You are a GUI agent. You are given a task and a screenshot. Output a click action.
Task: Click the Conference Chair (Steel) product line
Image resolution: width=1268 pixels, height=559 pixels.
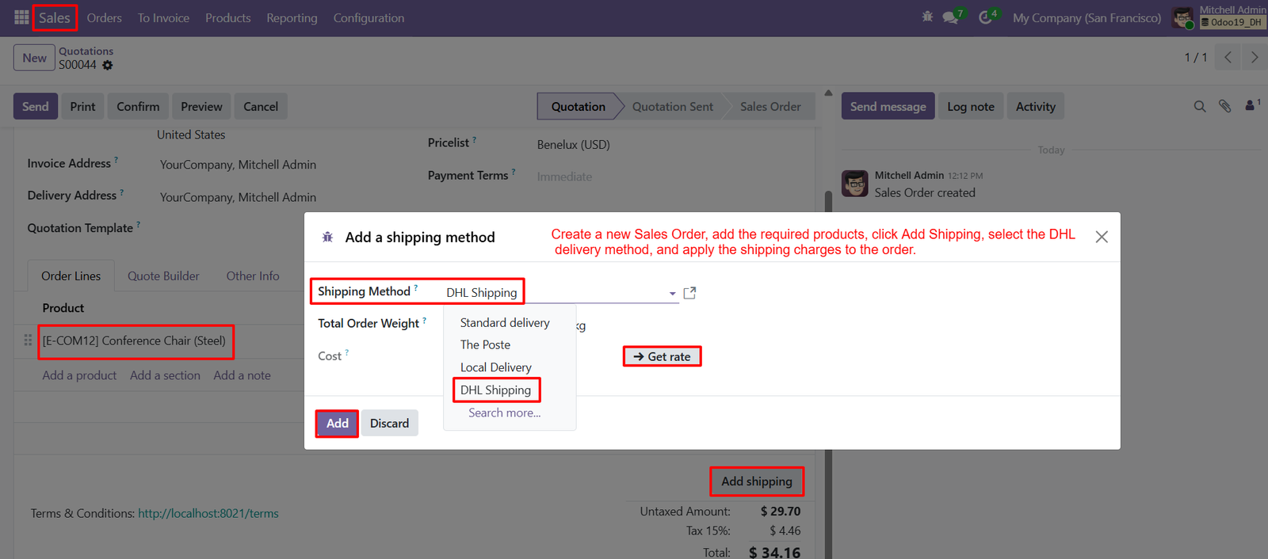tap(134, 340)
